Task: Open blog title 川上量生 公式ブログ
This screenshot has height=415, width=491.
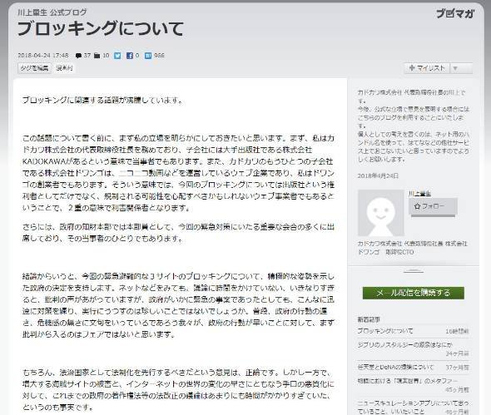Action: click(52, 12)
